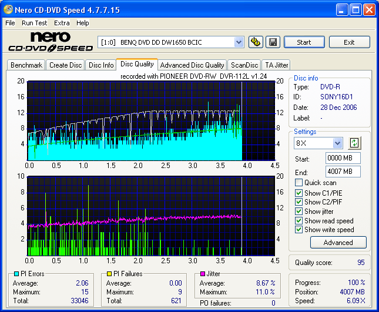The width and height of the screenshot is (379, 312).
Task: Click the PO failures value 0
Action: pyautogui.click(x=273, y=303)
